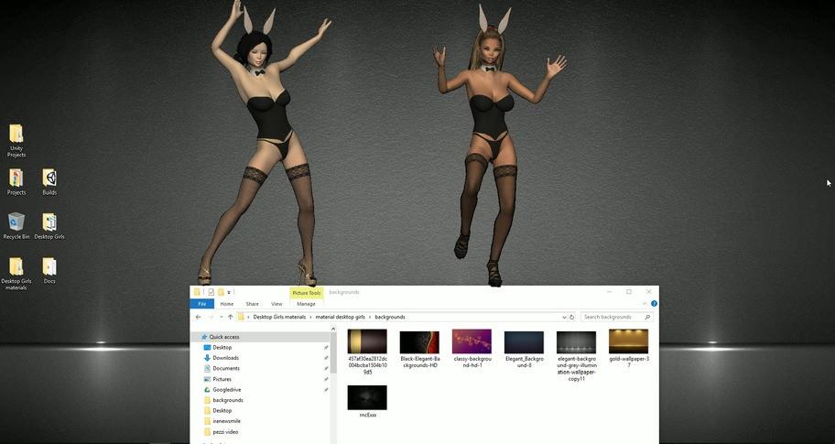Click backgrounds breadcrumb in address bar
This screenshot has height=444, width=835.
390,317
